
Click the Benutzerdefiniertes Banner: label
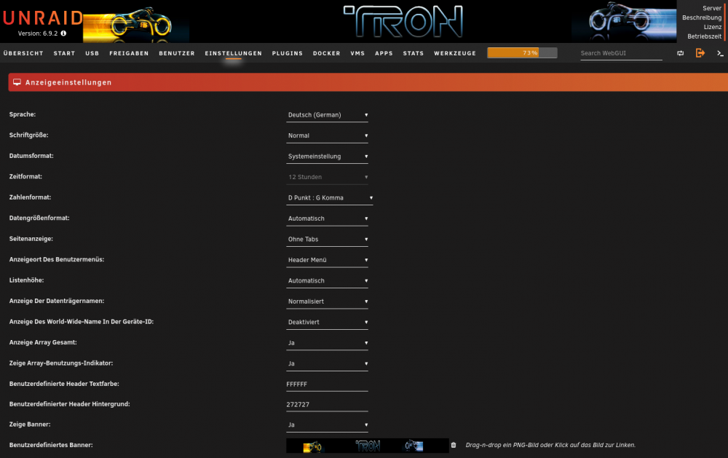pos(51,445)
